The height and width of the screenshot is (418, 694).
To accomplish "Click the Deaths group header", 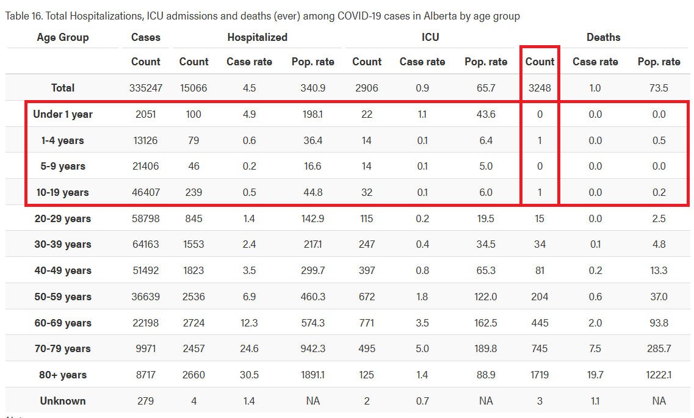I will point(604,38).
